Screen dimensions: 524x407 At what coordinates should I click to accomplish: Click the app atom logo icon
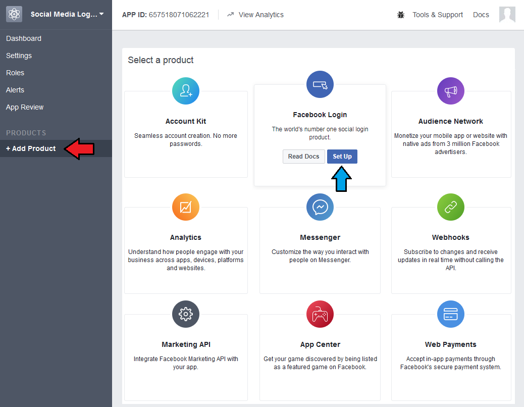[14, 14]
